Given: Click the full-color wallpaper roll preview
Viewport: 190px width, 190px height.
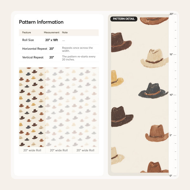Looking at the screenshot, I should [x=32, y=107].
